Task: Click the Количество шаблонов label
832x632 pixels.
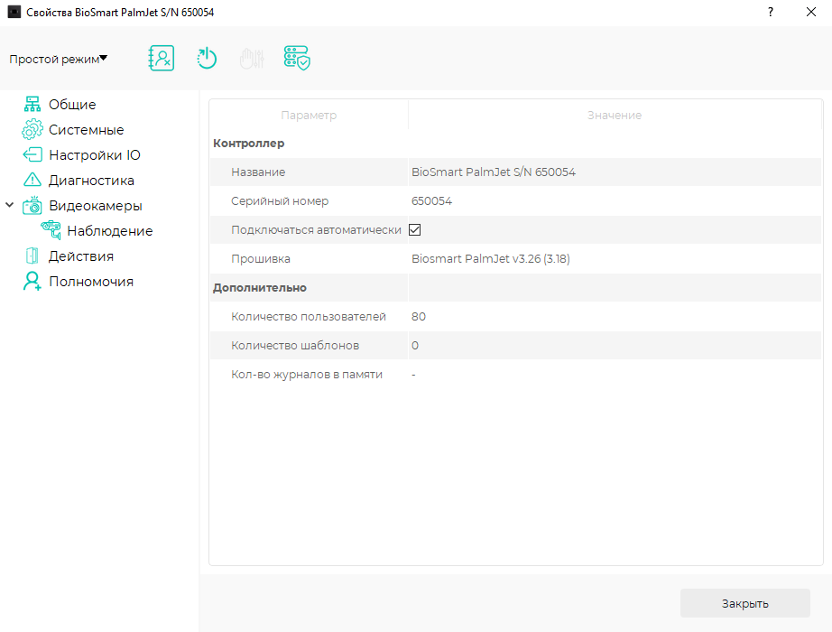Action: click(295, 346)
